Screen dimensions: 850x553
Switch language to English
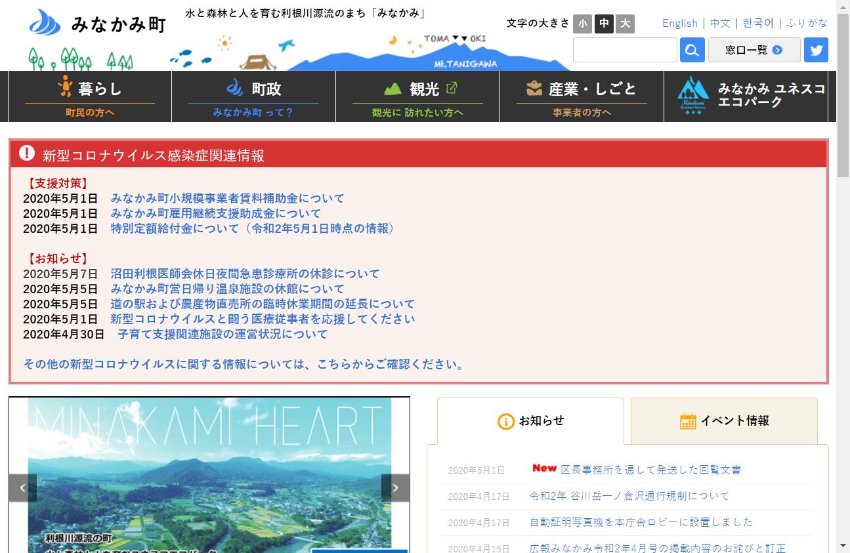coord(679,23)
